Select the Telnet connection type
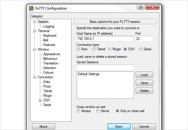The image size is (188, 130). tap(94, 49)
